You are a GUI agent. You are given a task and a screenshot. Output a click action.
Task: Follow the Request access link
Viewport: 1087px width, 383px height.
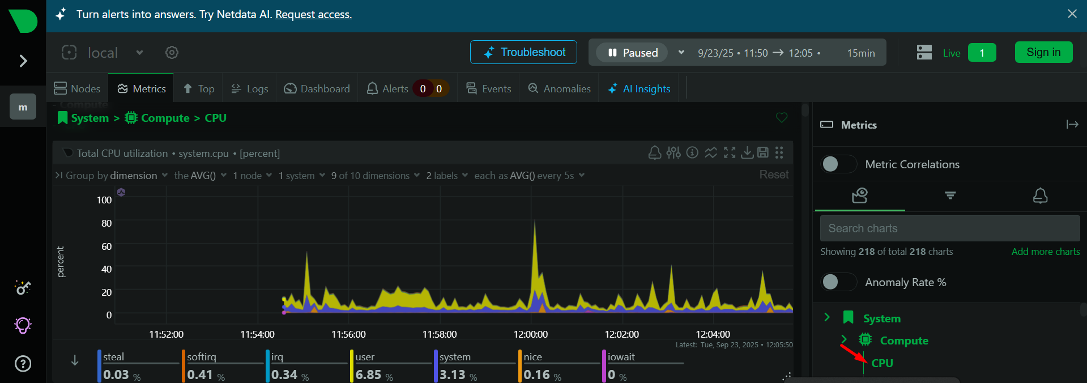[x=313, y=14]
